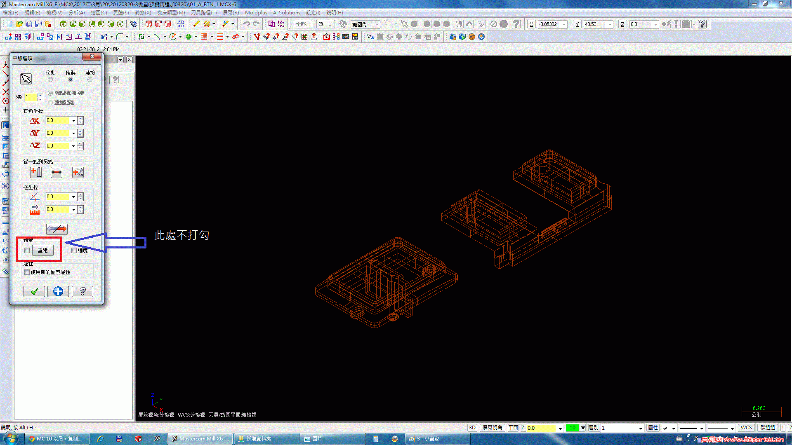Select second point icon (+2)
The width and height of the screenshot is (792, 445).
pos(78,172)
